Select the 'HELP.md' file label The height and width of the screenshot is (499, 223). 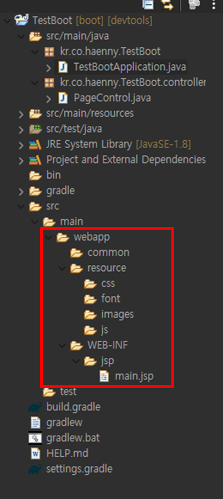coord(68,453)
